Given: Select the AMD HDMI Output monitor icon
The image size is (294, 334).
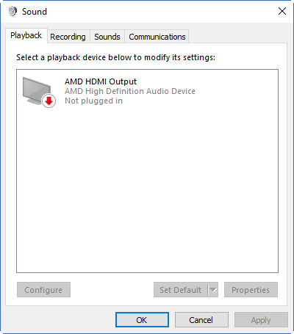Looking at the screenshot, I should (x=37, y=91).
